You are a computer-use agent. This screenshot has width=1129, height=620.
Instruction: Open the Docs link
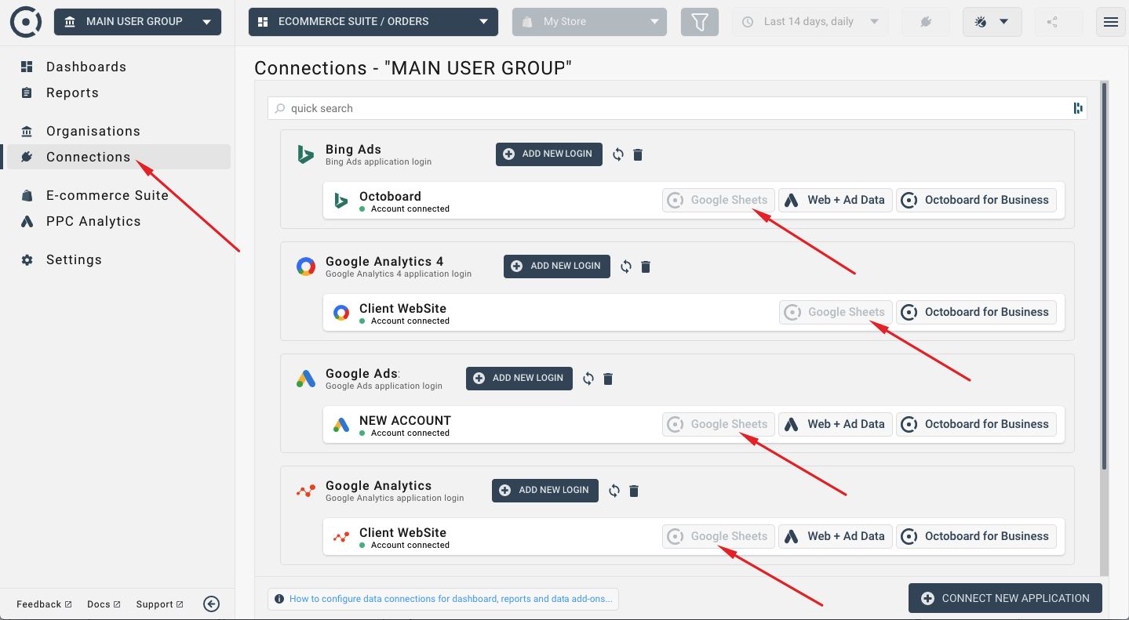104,604
